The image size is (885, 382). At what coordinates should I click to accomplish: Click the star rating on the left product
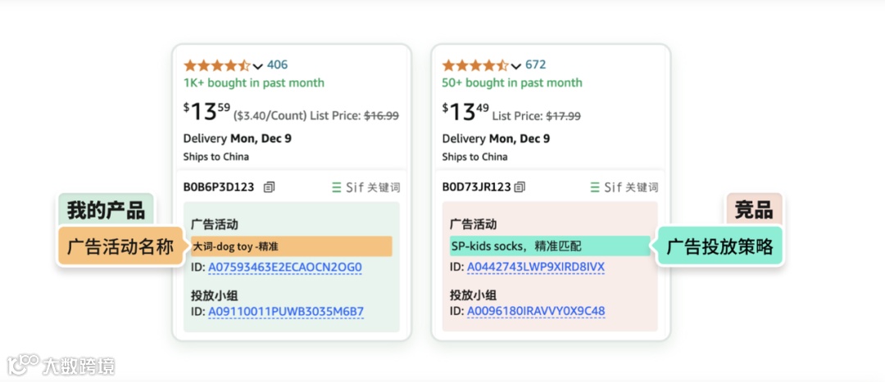click(x=216, y=65)
